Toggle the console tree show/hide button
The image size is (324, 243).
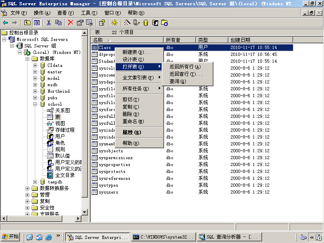[x=37, y=23]
